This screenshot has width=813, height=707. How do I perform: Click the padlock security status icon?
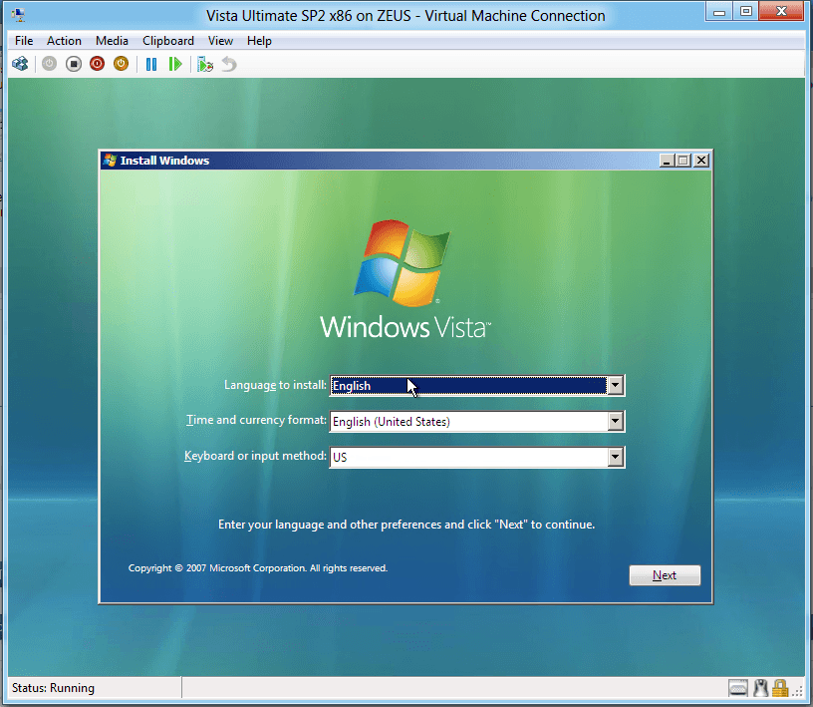780,688
